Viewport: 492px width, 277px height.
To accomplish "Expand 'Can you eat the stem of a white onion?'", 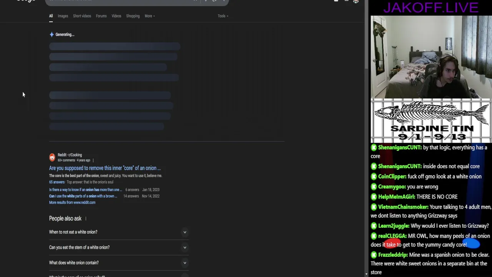I will 118,247.
